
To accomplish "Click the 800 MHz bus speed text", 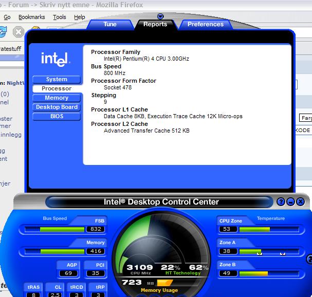I will pos(115,73).
